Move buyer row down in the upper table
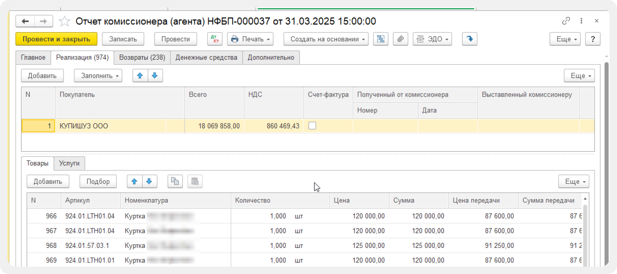Viewport: 617px width, 274px height. (155, 76)
